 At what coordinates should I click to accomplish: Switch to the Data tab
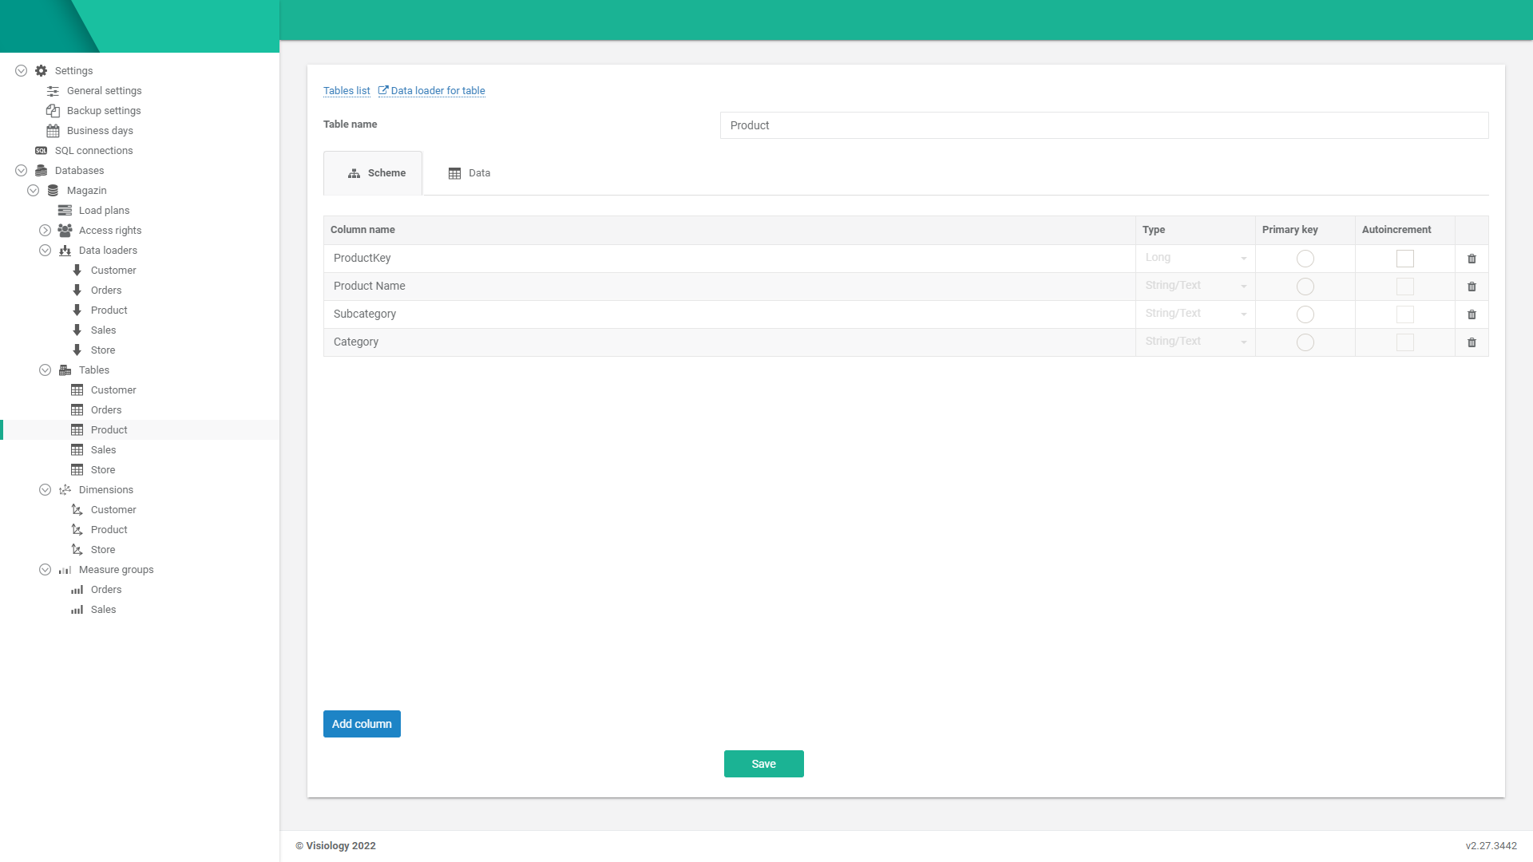469,173
